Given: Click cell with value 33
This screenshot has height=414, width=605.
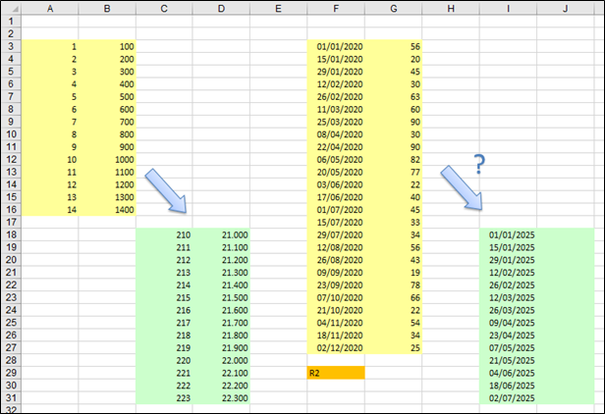Looking at the screenshot, I should 393,222.
